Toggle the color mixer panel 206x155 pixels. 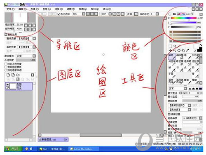coord(183,14)
